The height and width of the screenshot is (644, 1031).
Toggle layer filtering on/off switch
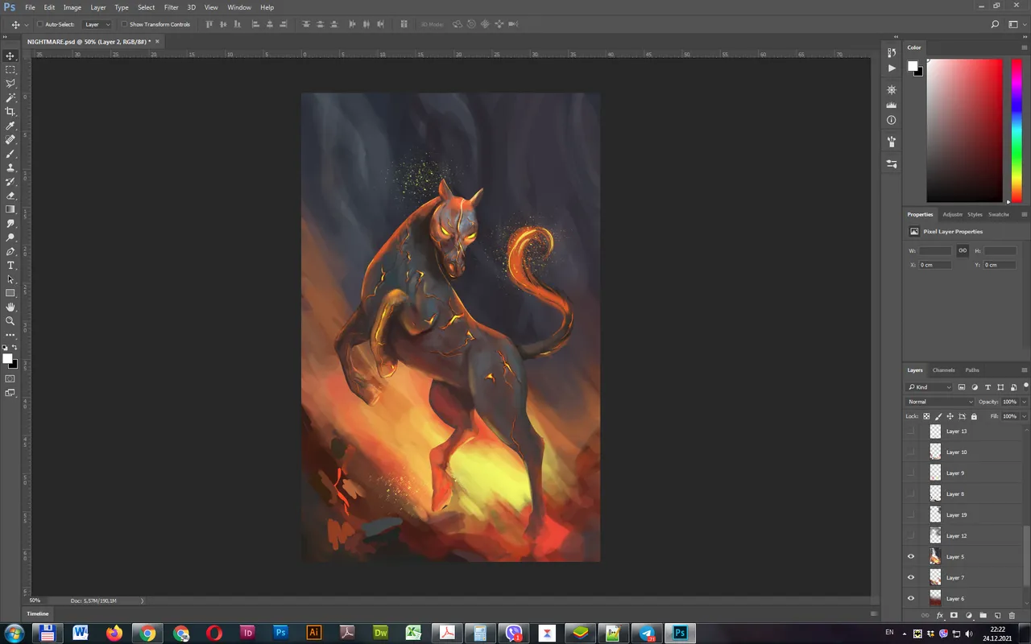point(1025,386)
